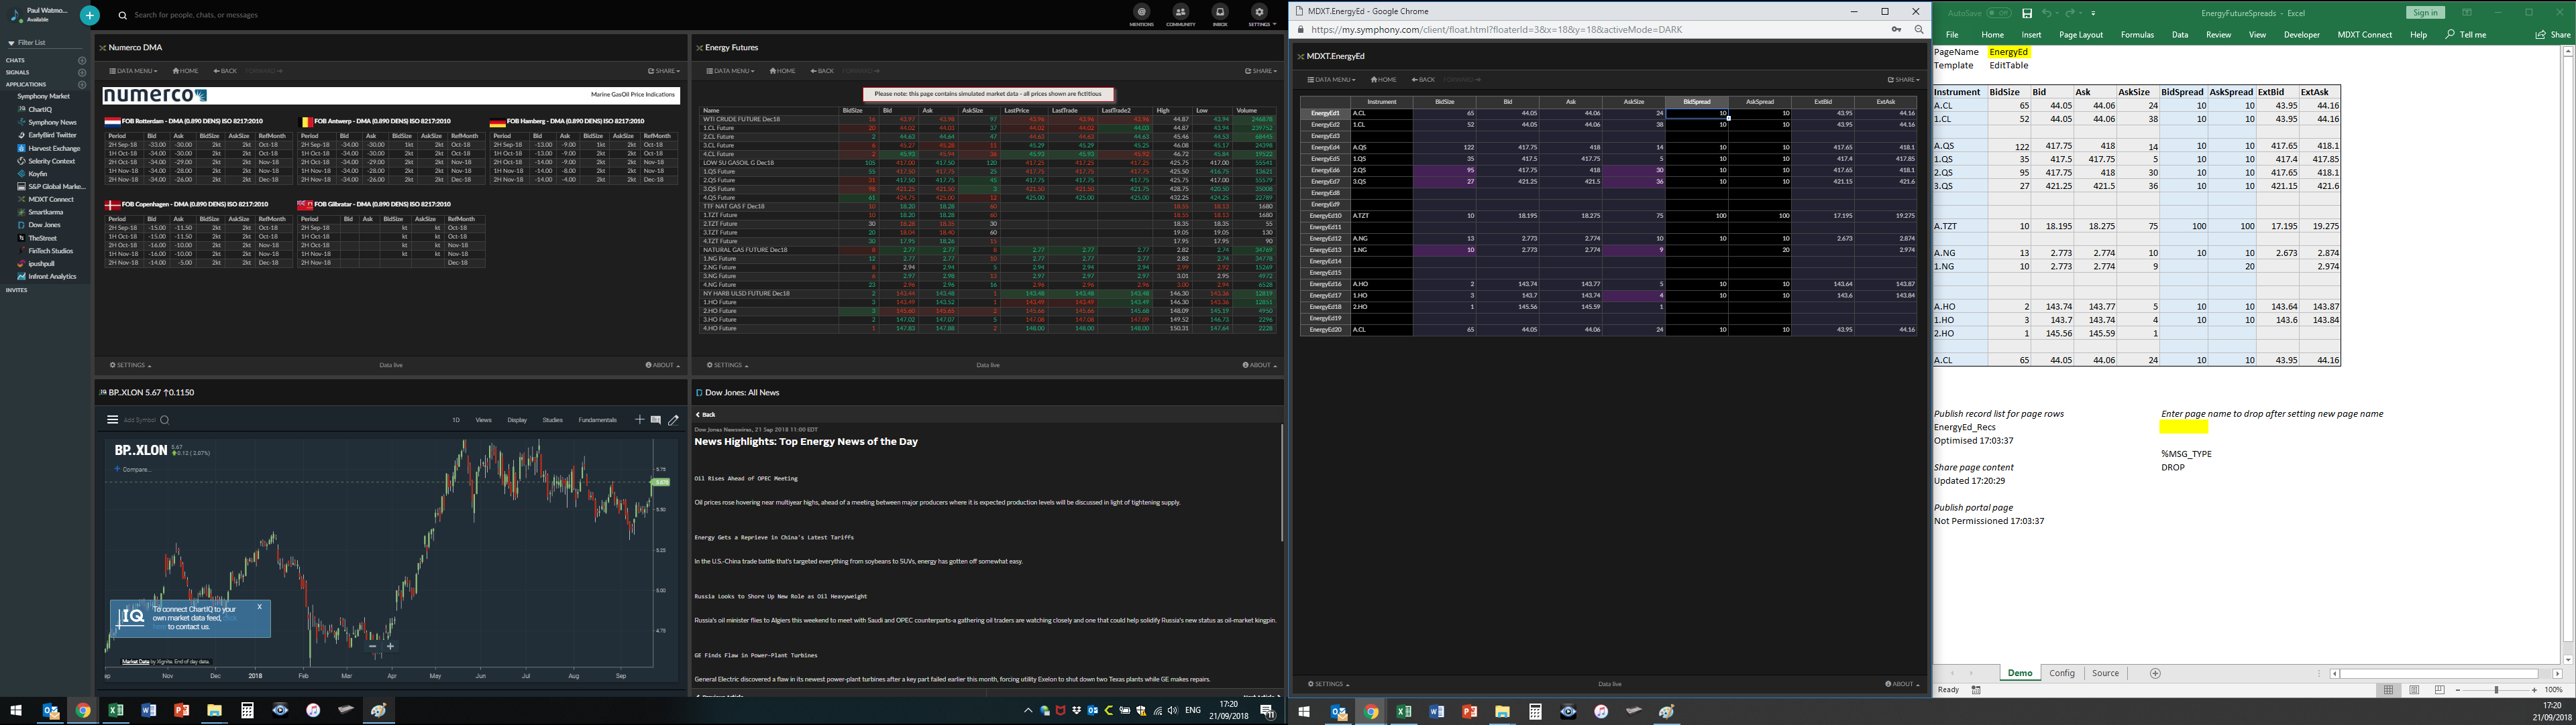The width and height of the screenshot is (2576, 725).
Task: Add a new chat with CHATS plus icon
Action: 82,60
